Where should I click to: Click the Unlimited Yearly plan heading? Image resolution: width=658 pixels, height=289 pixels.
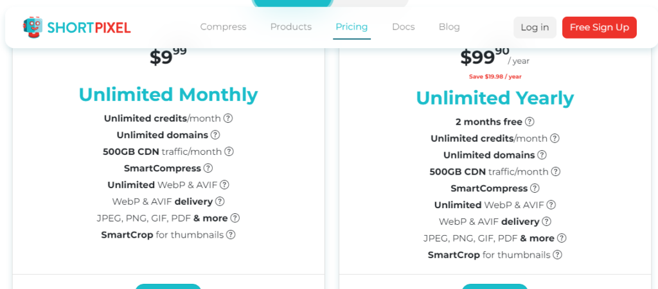495,98
